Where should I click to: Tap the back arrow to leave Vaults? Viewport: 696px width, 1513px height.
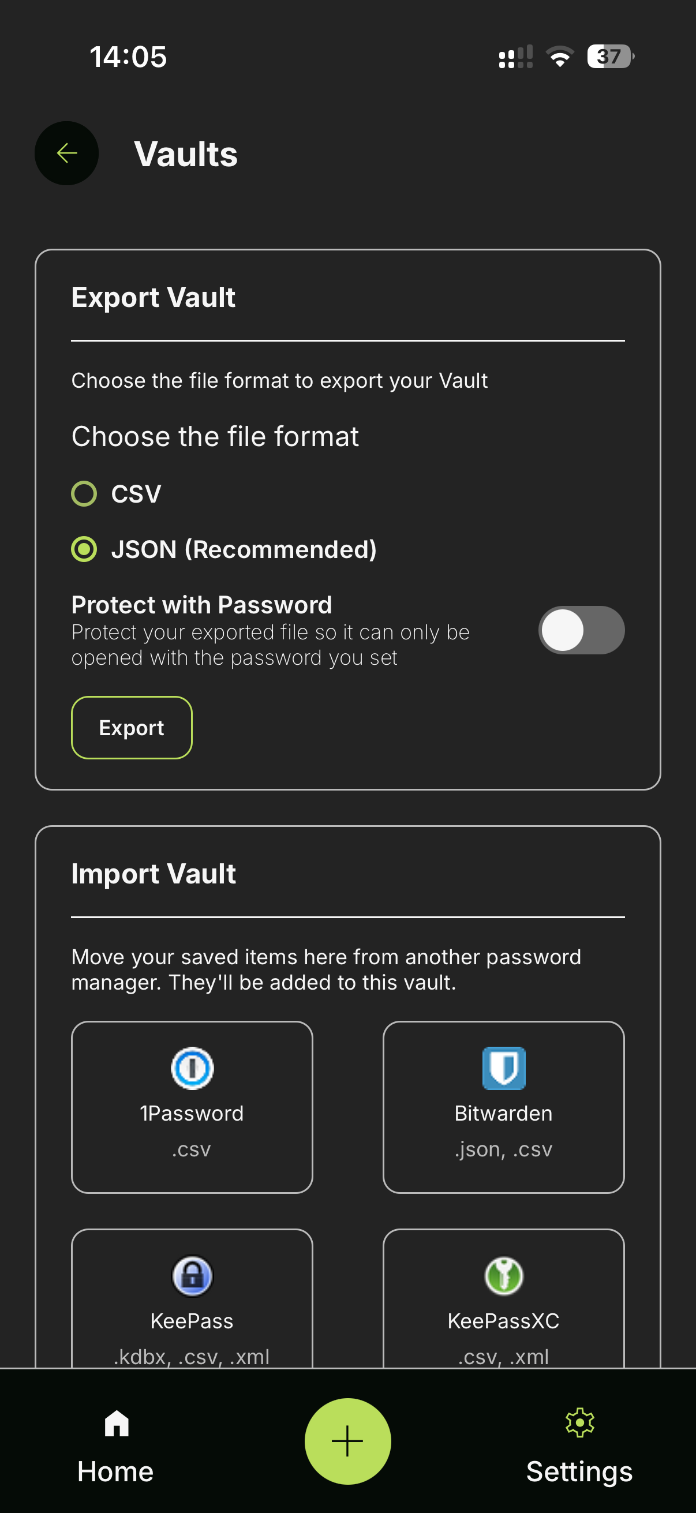(66, 153)
